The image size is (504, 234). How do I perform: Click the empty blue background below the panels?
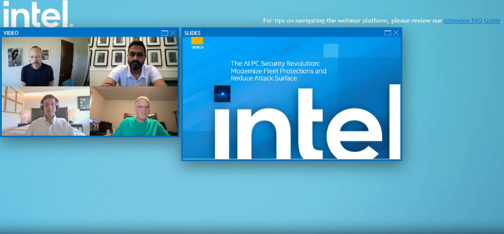click(x=252, y=195)
